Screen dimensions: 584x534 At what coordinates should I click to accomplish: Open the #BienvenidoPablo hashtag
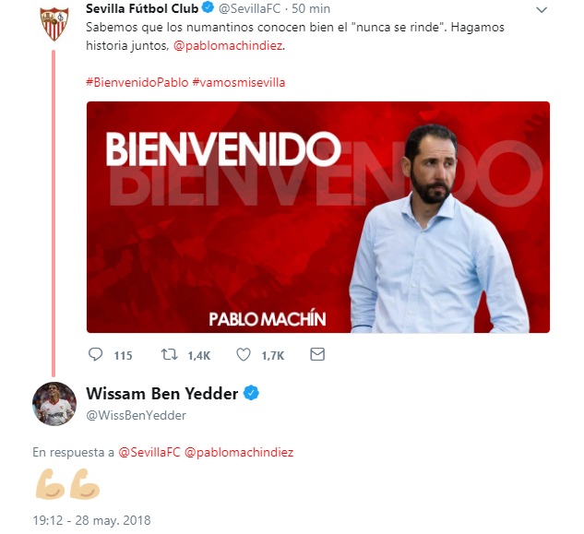point(137,82)
